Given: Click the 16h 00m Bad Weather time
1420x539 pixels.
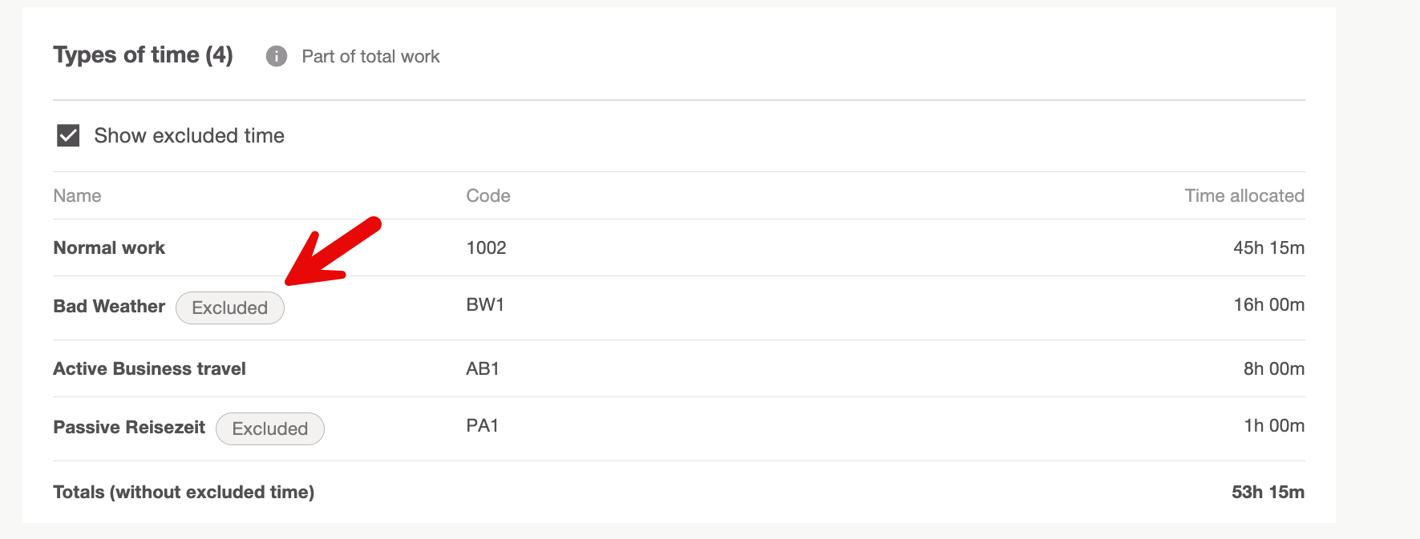Looking at the screenshot, I should pos(1268,304).
